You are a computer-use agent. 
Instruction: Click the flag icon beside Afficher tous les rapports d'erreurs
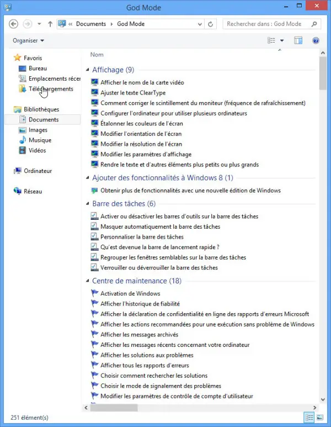click(x=94, y=365)
